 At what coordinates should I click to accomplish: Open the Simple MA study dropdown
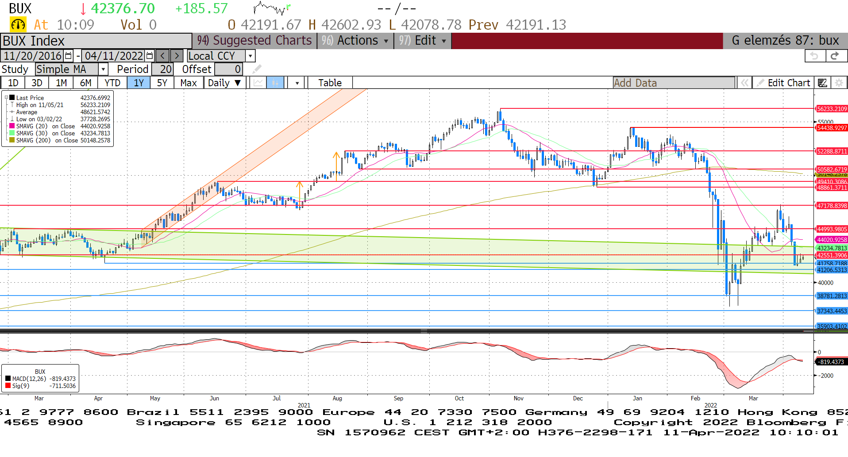tap(103, 69)
